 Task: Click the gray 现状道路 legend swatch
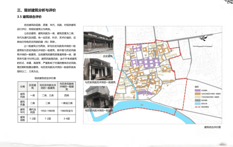tap(197, 100)
